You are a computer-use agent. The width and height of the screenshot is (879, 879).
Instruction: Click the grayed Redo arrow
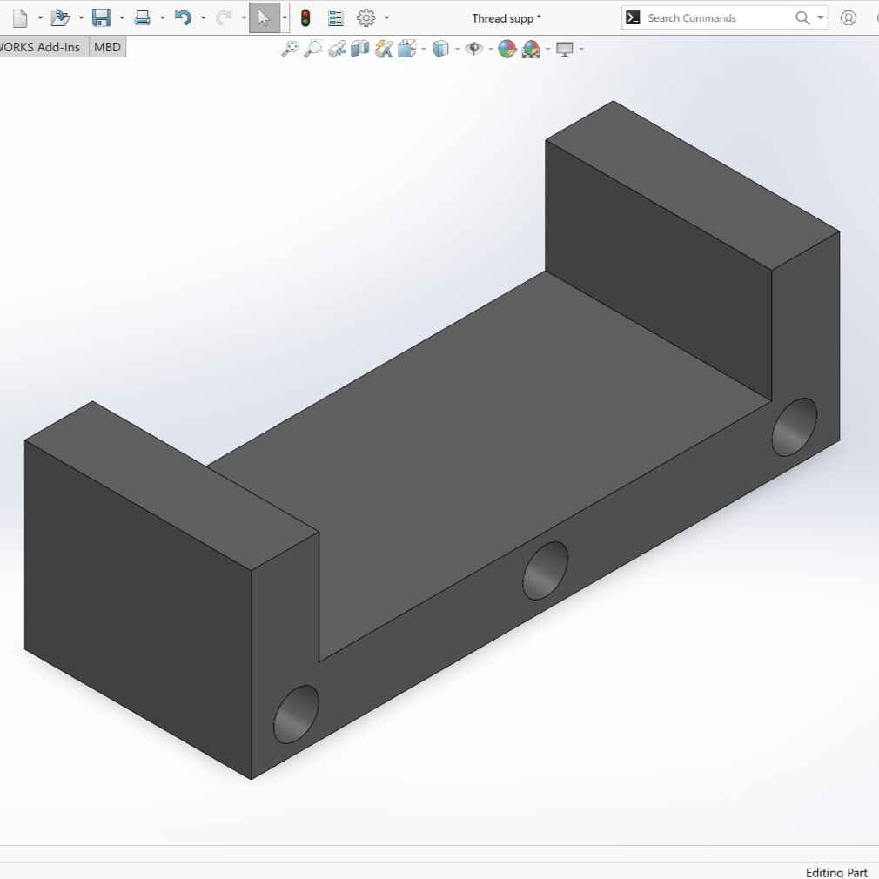coord(224,18)
